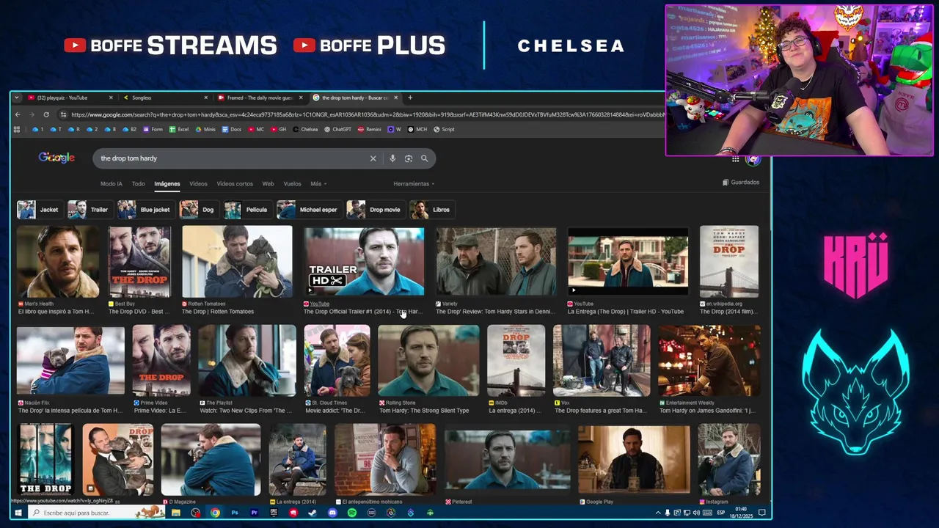Image resolution: width=939 pixels, height=528 pixels.
Task: Open the bookmarks apps grid icon
Action: (x=16, y=129)
